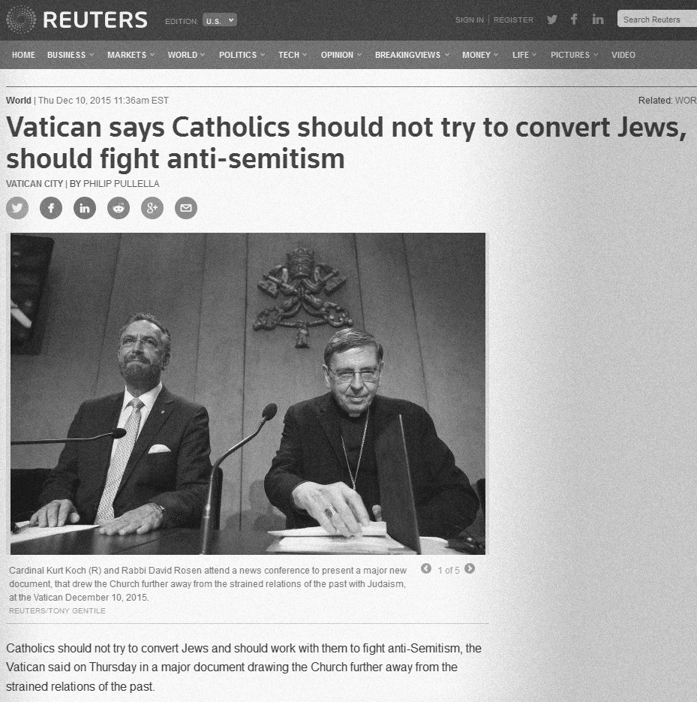Share article via the LinkedIn circle icon
This screenshot has width=697, height=702.
85,208
